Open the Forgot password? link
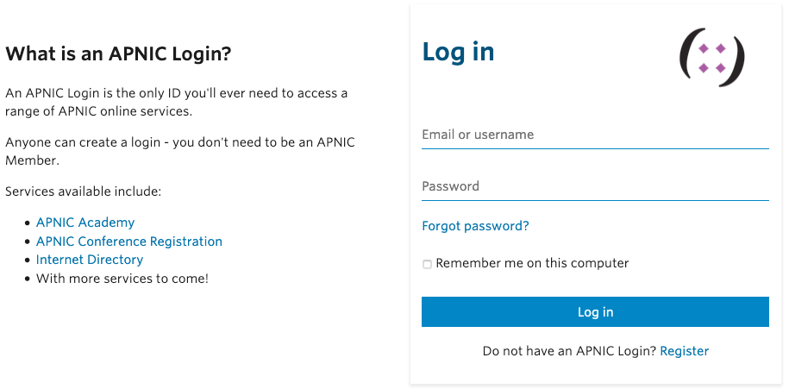Viewport: 789px width, 389px height. [475, 226]
